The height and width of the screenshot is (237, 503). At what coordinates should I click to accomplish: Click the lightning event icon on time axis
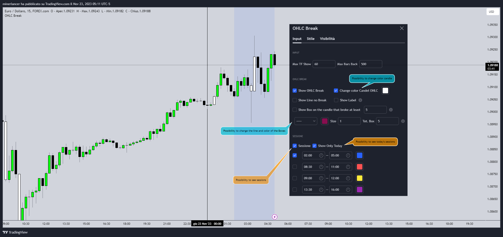[275, 217]
